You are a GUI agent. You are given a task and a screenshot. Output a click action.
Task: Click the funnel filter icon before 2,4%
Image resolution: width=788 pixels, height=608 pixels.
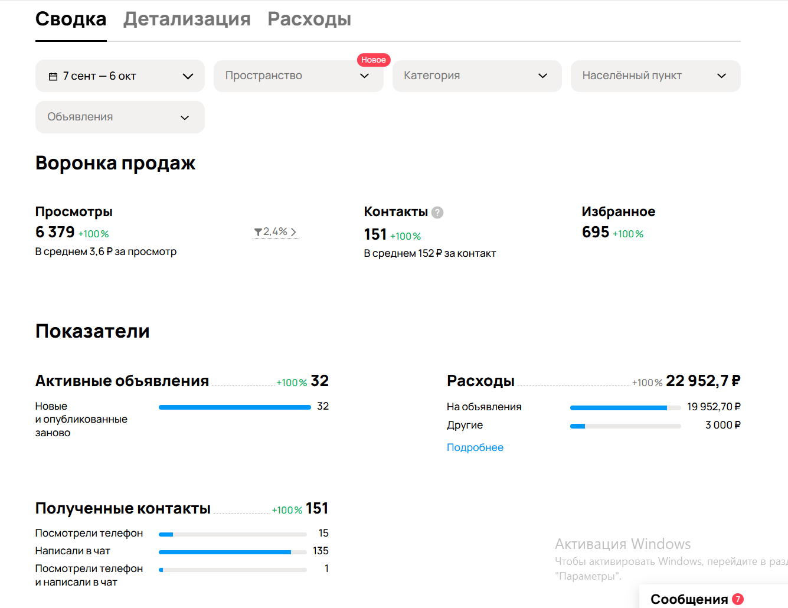[x=258, y=232]
